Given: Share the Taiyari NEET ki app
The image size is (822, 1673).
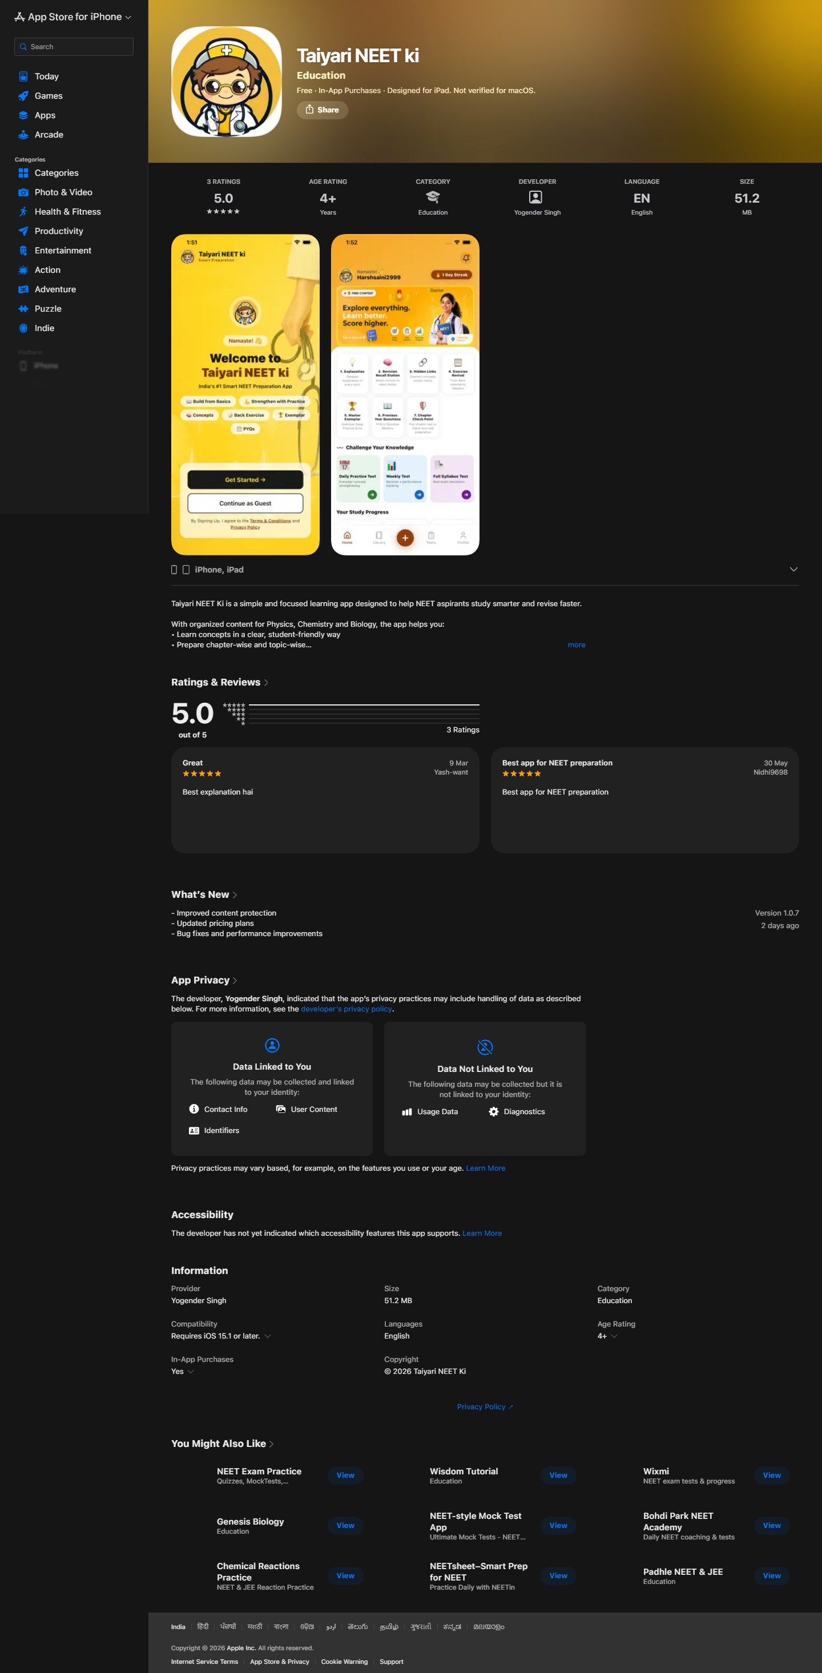Looking at the screenshot, I should tap(322, 110).
